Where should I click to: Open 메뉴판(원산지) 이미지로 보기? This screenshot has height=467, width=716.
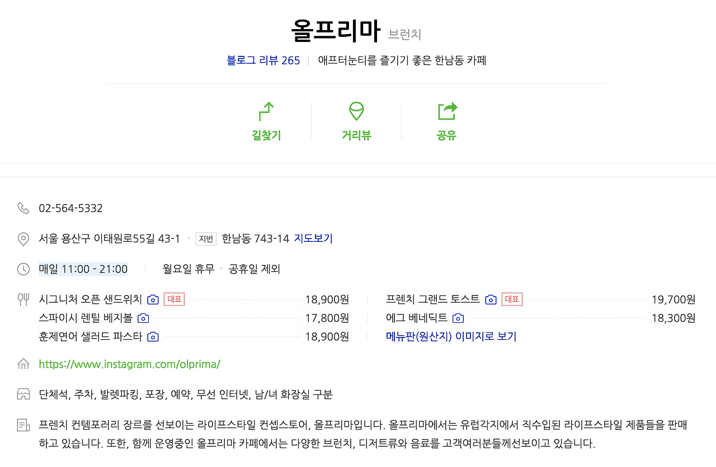[451, 336]
